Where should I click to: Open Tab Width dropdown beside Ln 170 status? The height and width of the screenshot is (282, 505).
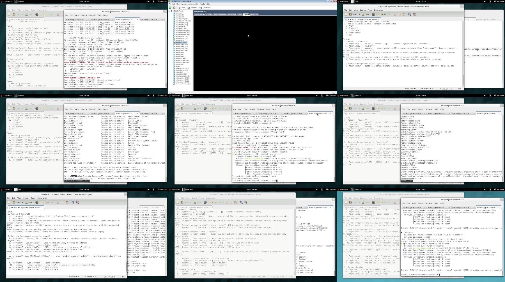90,277
